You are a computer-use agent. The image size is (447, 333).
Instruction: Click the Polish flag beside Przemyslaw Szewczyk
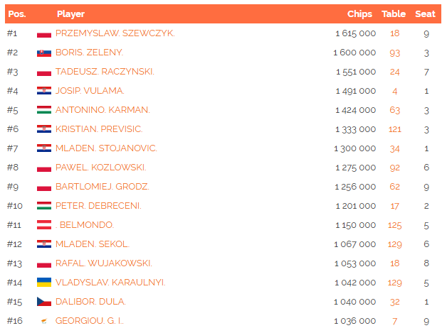click(44, 33)
